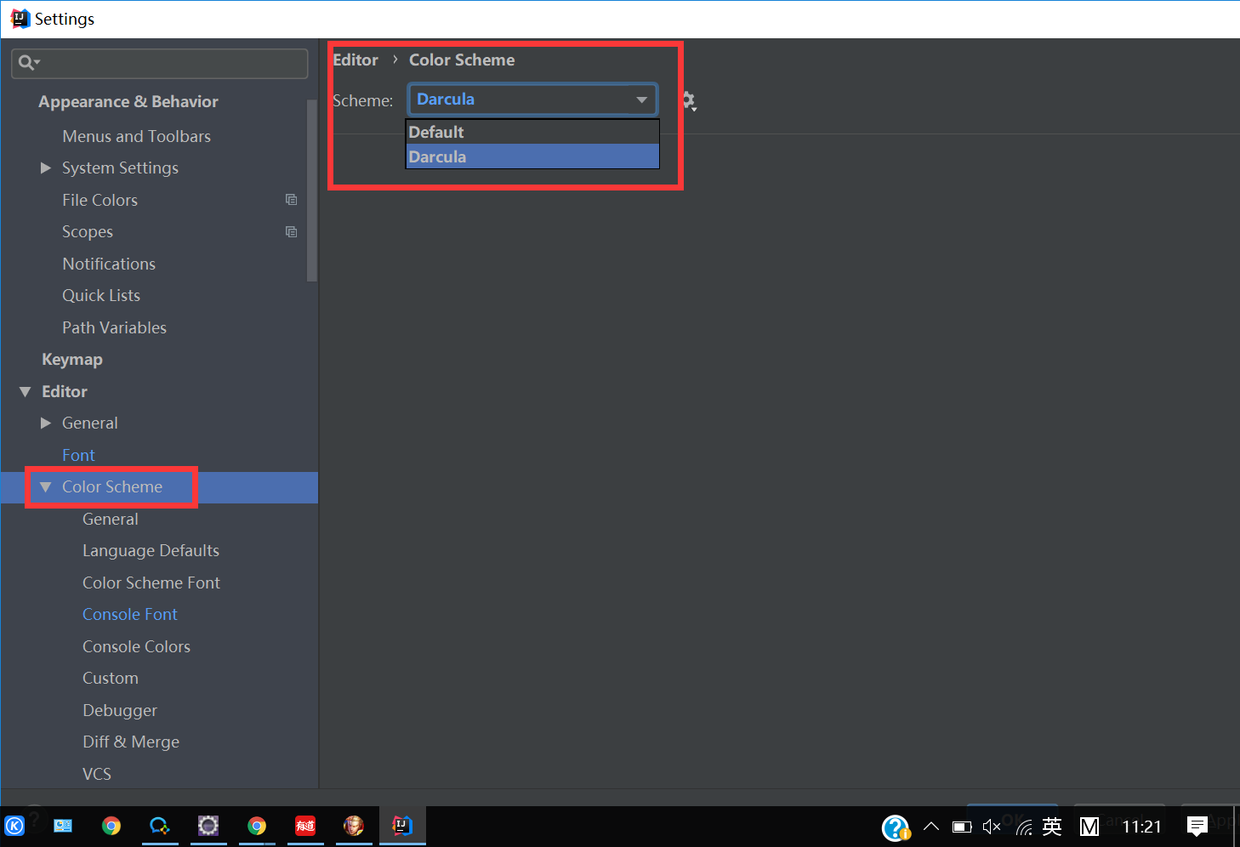Open Custom color scheme settings
The image size is (1240, 847).
coord(111,678)
